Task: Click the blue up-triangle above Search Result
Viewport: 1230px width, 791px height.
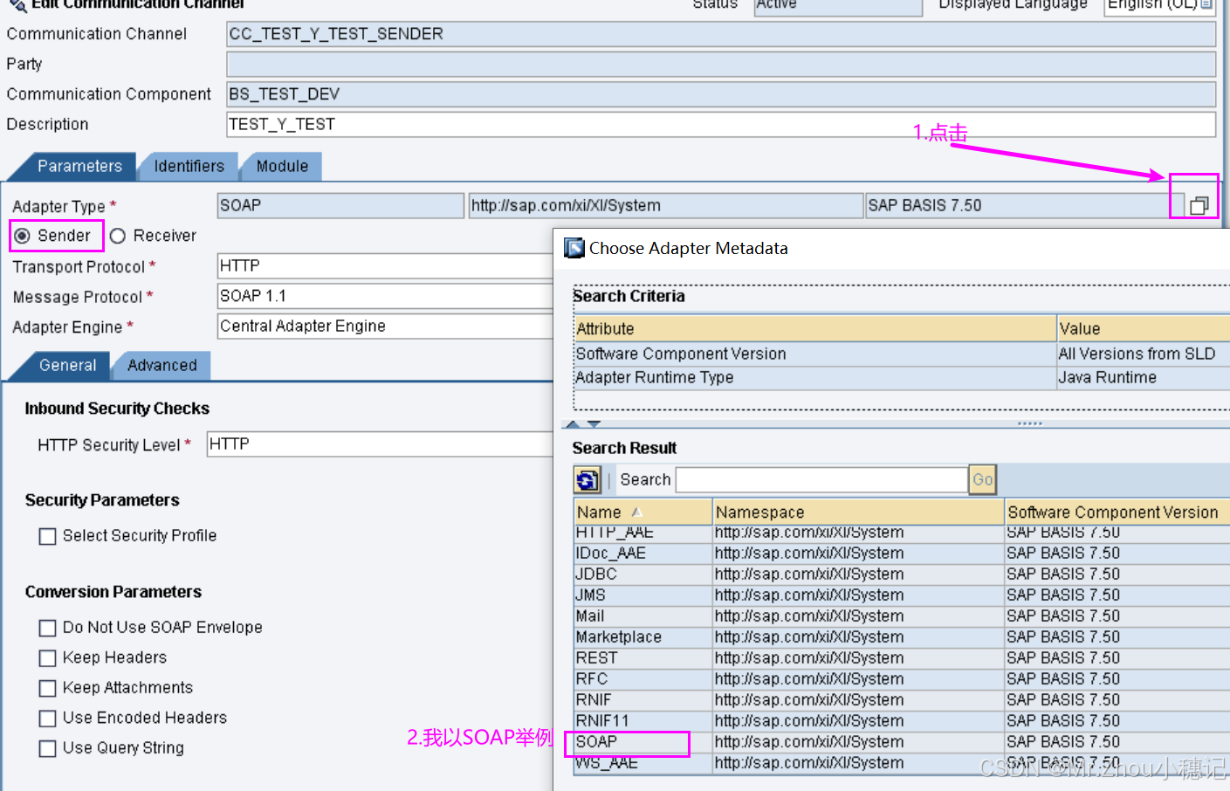Action: pyautogui.click(x=572, y=423)
